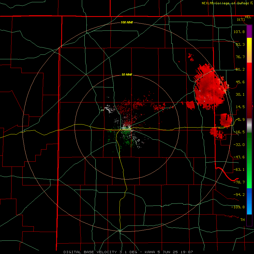
Task: Click the 100 NMI range ring label
Action: click(127, 22)
